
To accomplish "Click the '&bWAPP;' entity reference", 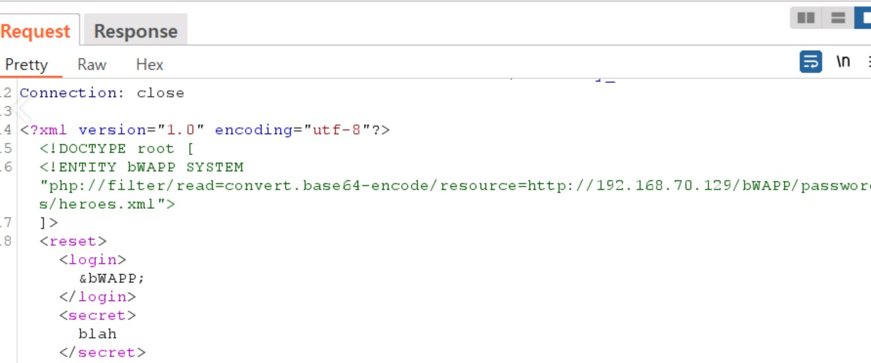I will (111, 278).
